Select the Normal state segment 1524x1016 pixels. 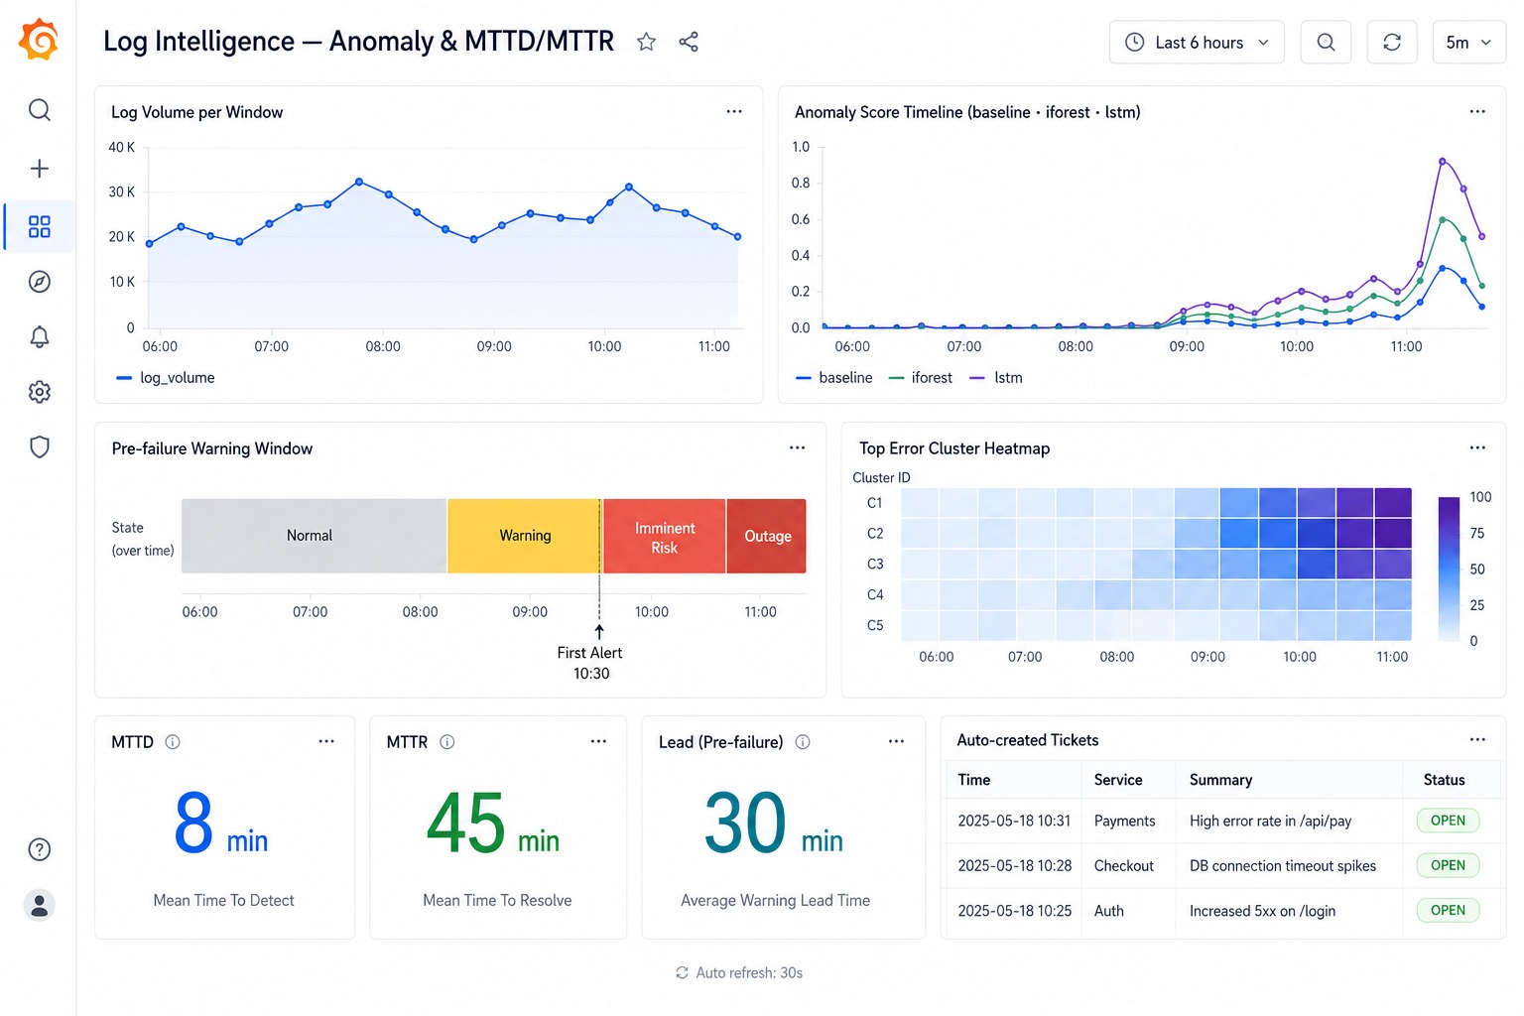(315, 536)
